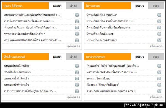Click document icon beside ทำบุญด้วยเงินมาก row
The height and width of the screenshot is (108, 166).
(77, 28)
